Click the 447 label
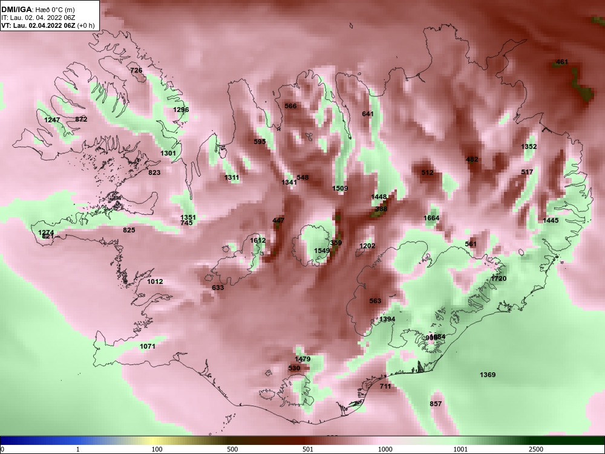Viewport: 605px width, 454px height. [x=278, y=220]
